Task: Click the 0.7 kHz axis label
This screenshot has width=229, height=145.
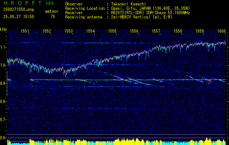Action: pos(3,120)
